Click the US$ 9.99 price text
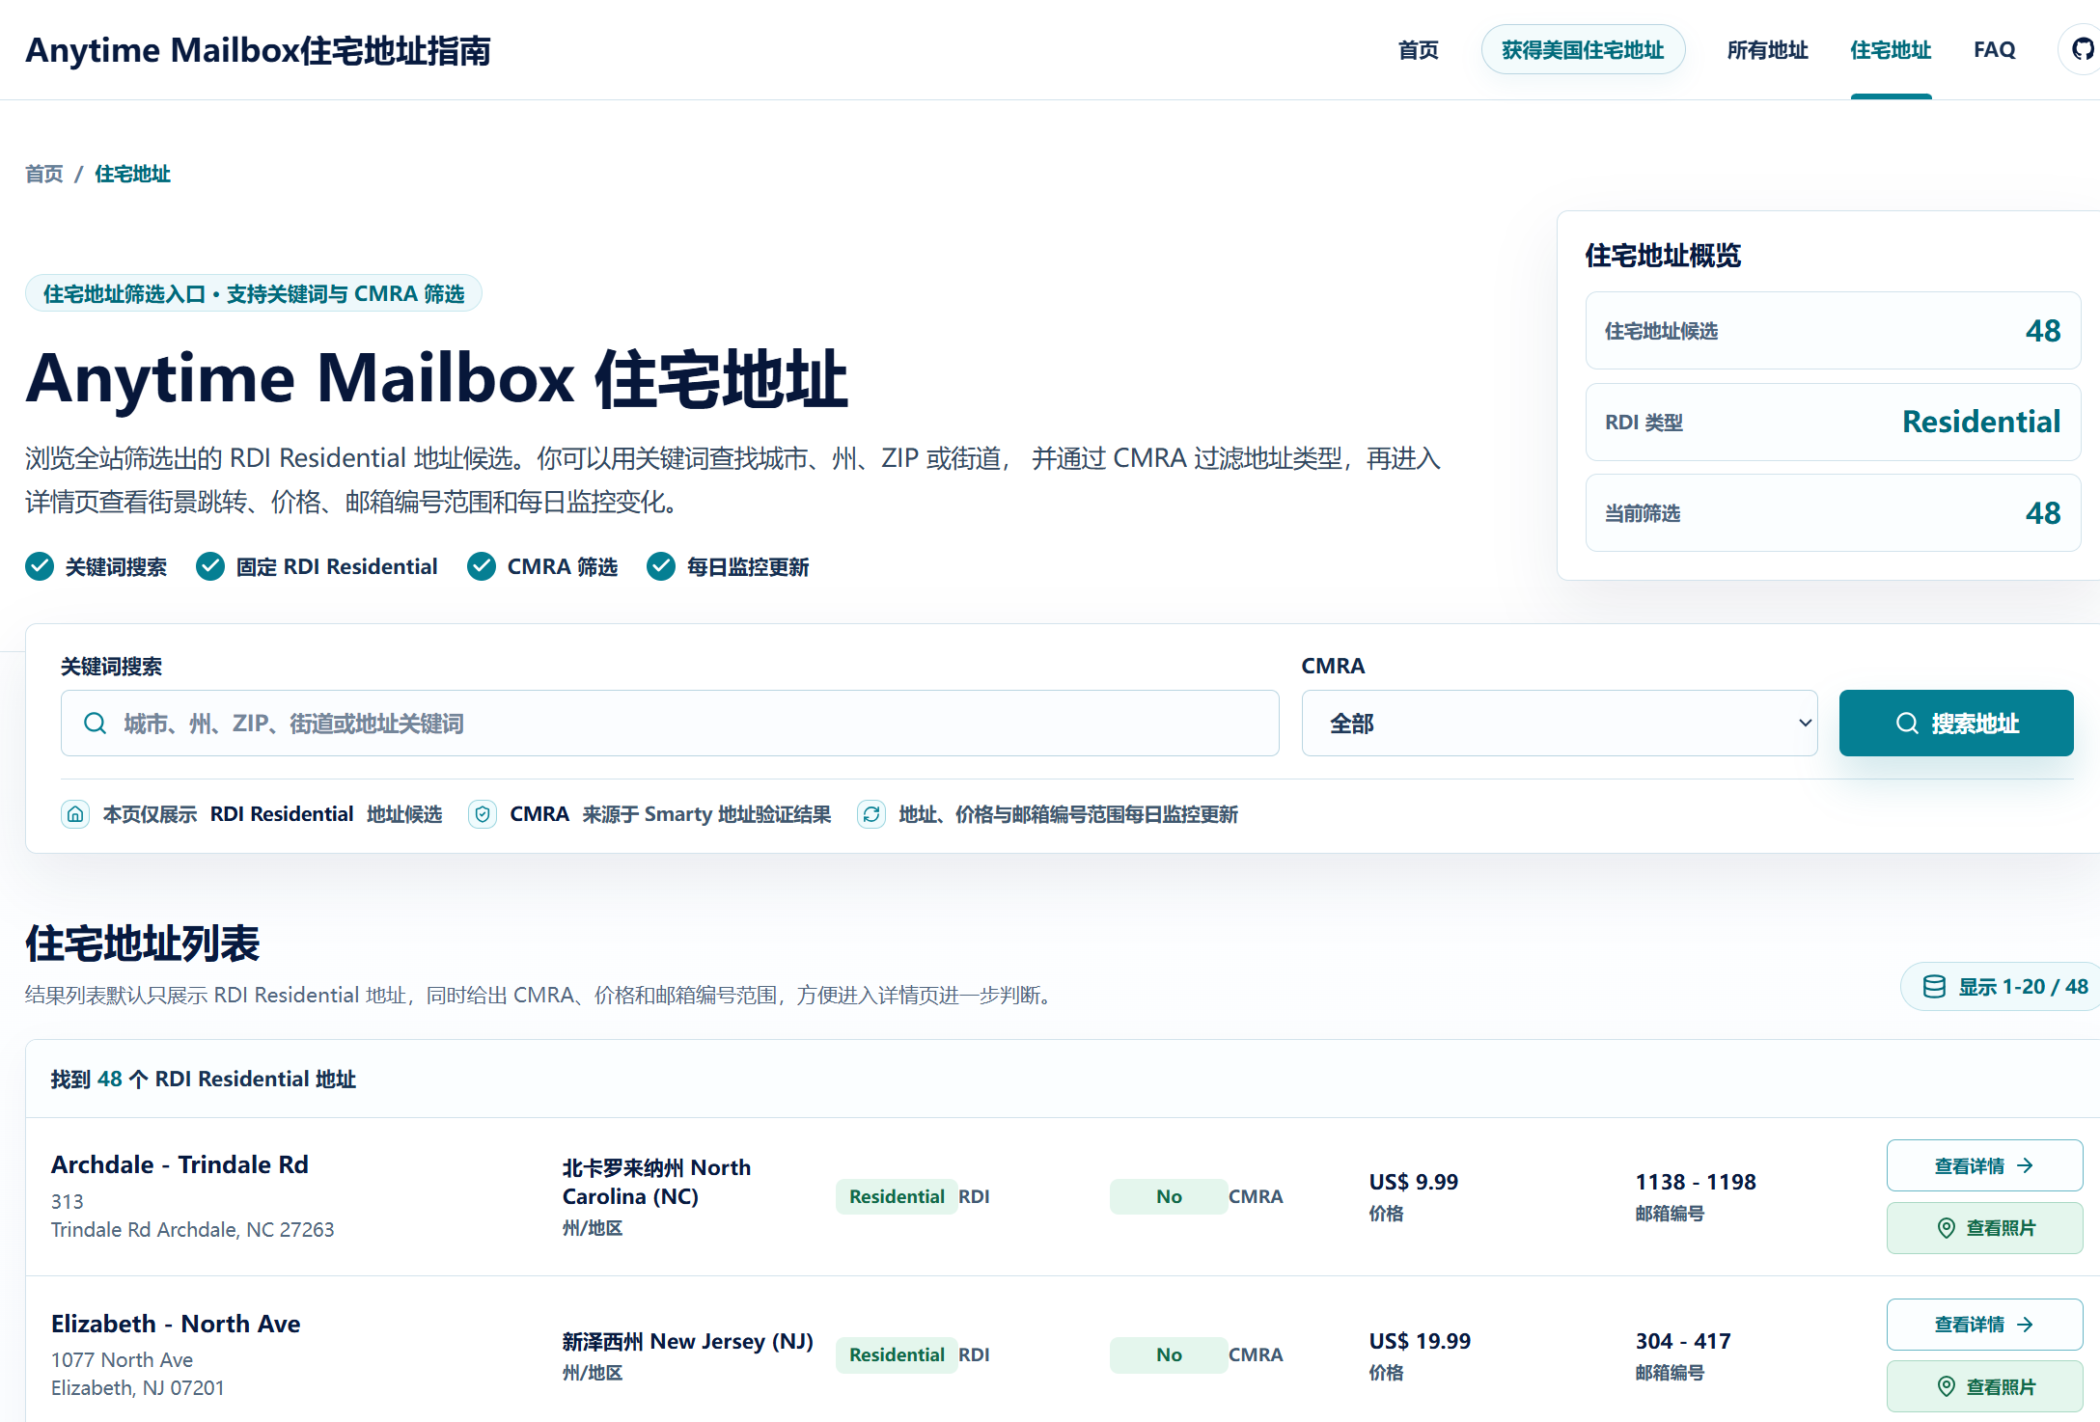 [1414, 1182]
